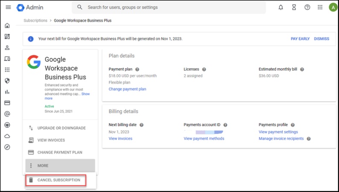Select Change Payment Plan in left panel
Image resolution: width=339 pixels, height=192 pixels.
(60, 152)
